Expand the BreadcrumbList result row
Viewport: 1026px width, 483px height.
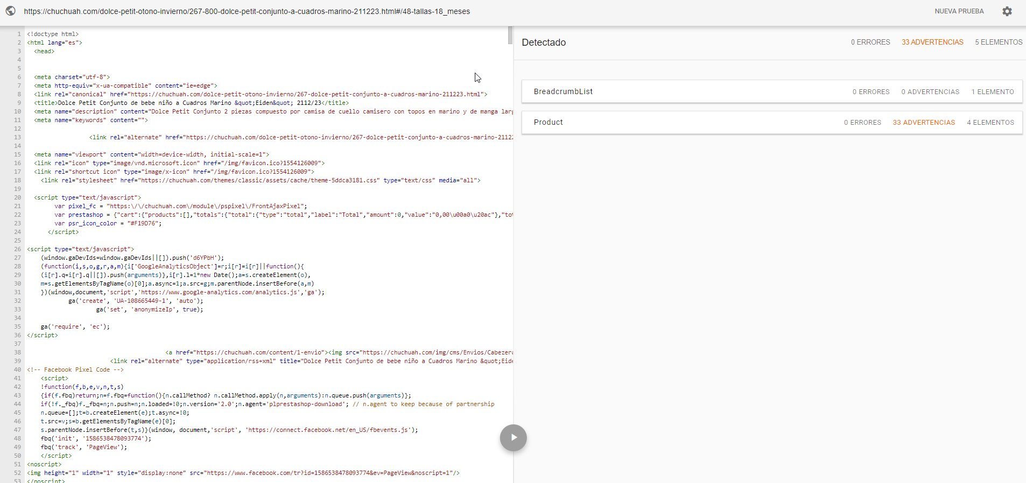tap(772, 91)
